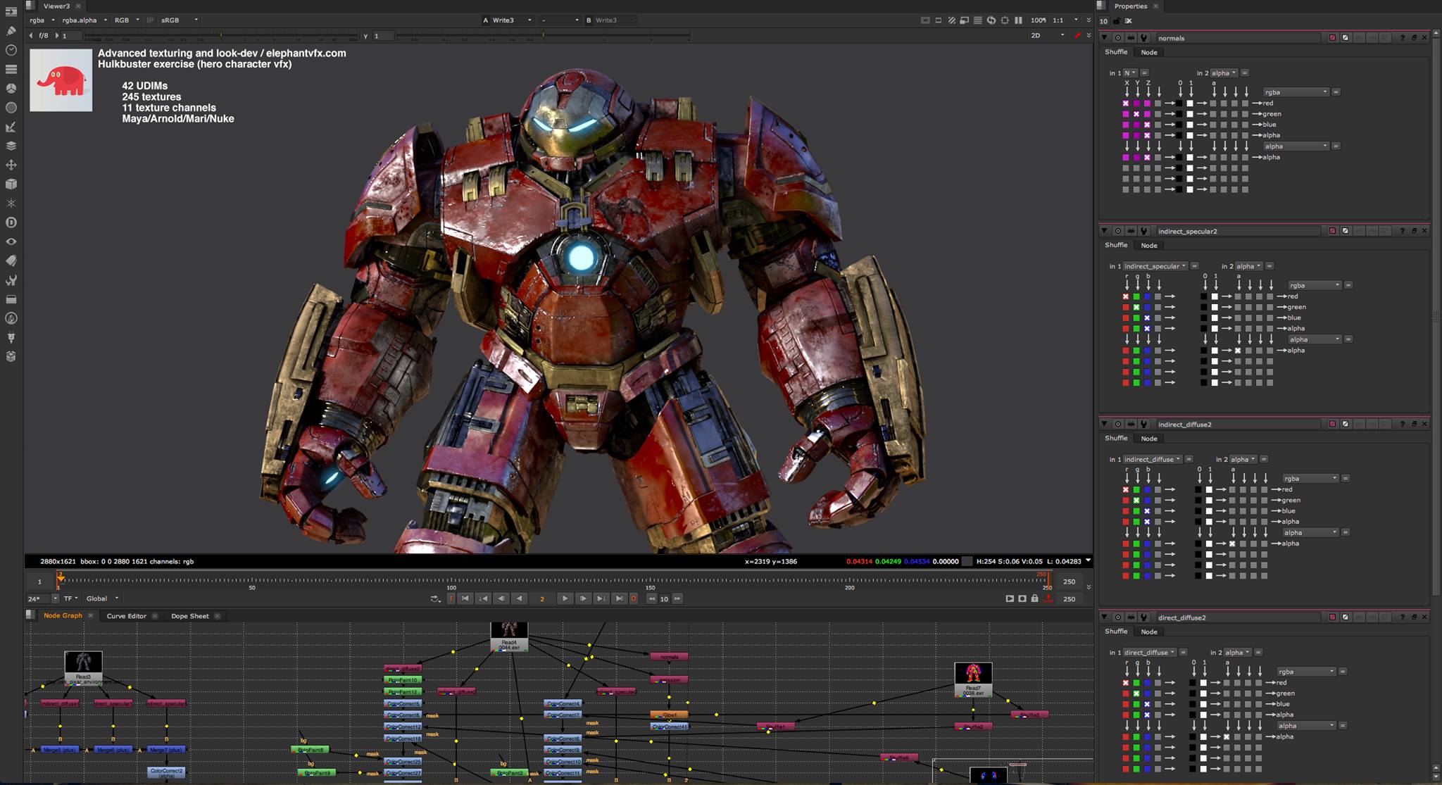
Task: Open the Time nodes toolbar menu
Action: [x=11, y=50]
